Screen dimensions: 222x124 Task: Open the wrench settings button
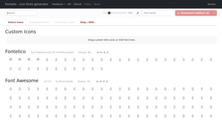(x=138, y=13)
